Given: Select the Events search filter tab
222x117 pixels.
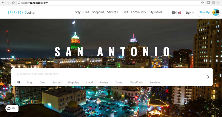Looking at the screenshot, I should click(104, 83).
